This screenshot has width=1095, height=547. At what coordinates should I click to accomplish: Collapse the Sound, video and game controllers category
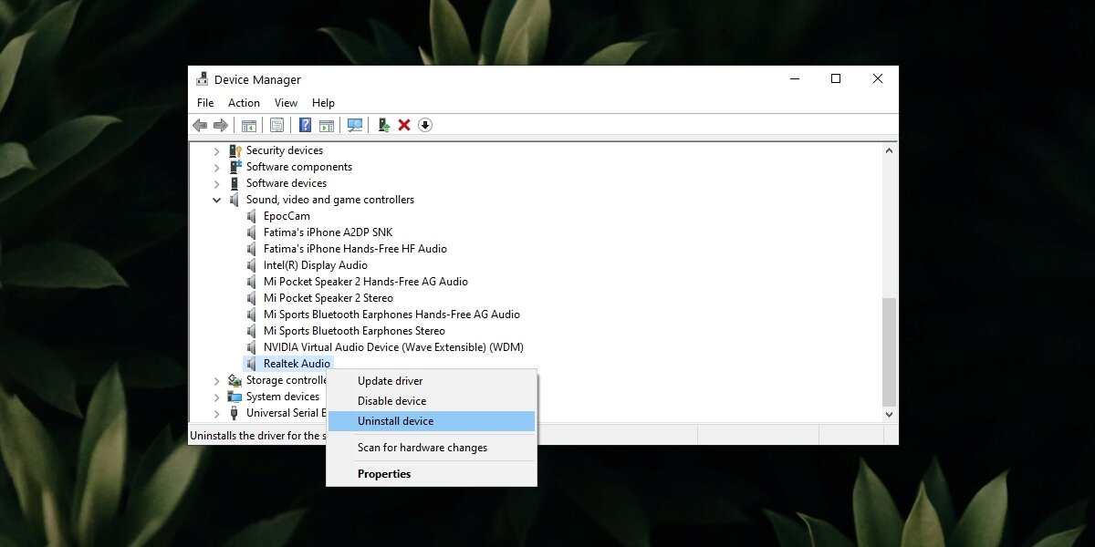tap(216, 199)
